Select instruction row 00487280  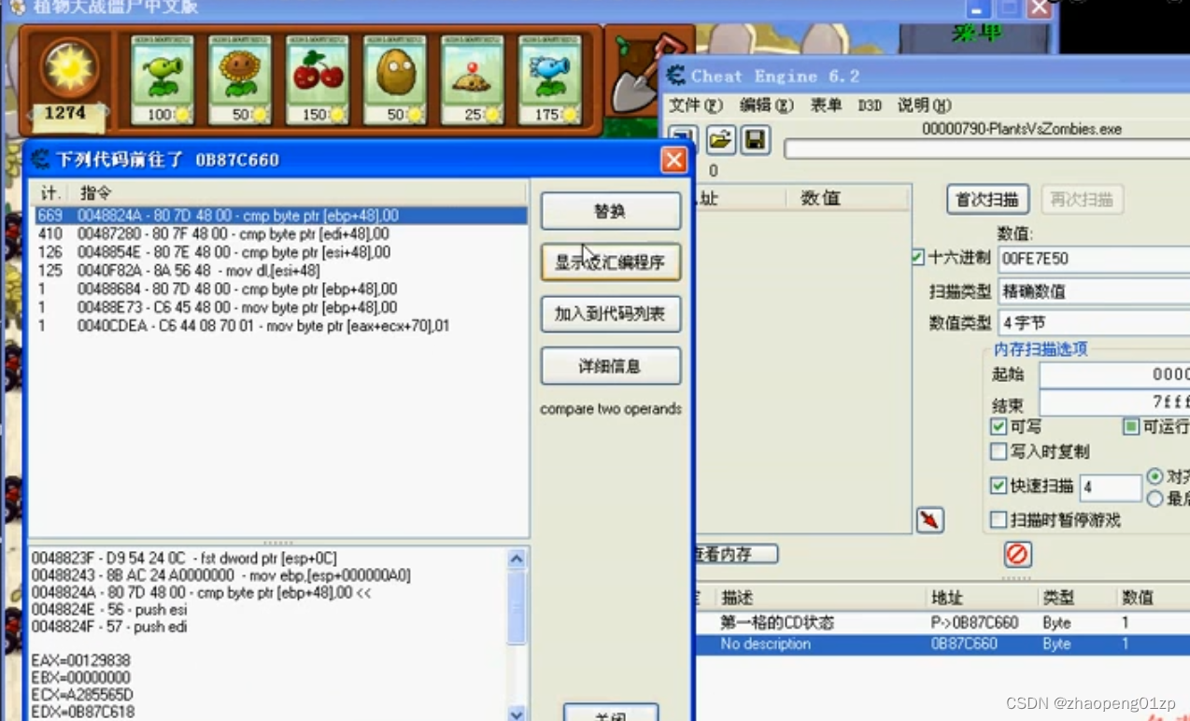coord(280,233)
